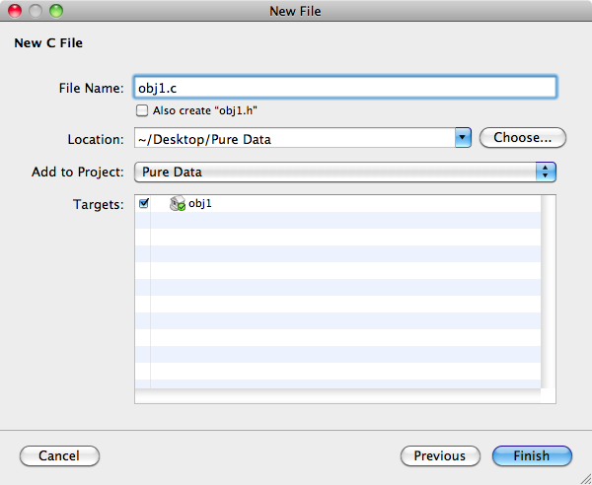592x485 pixels.
Task: Enable Also create "obj1.h" checkbox
Action: click(142, 110)
